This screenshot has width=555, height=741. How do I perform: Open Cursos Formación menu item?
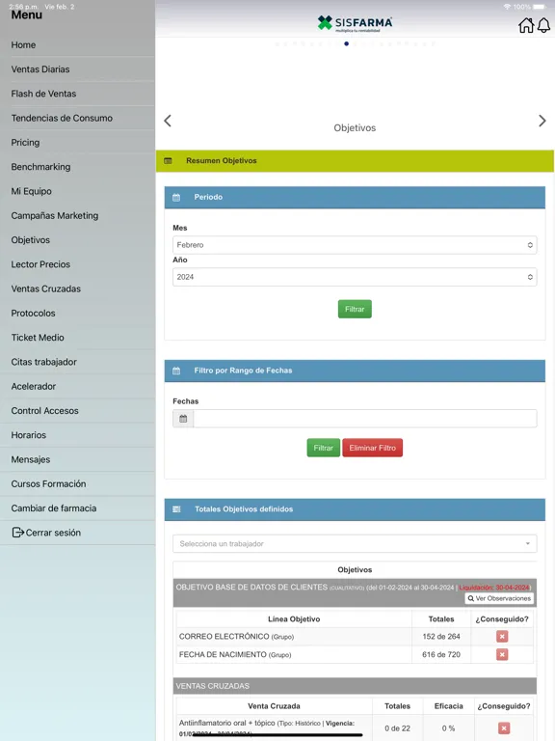point(77,484)
